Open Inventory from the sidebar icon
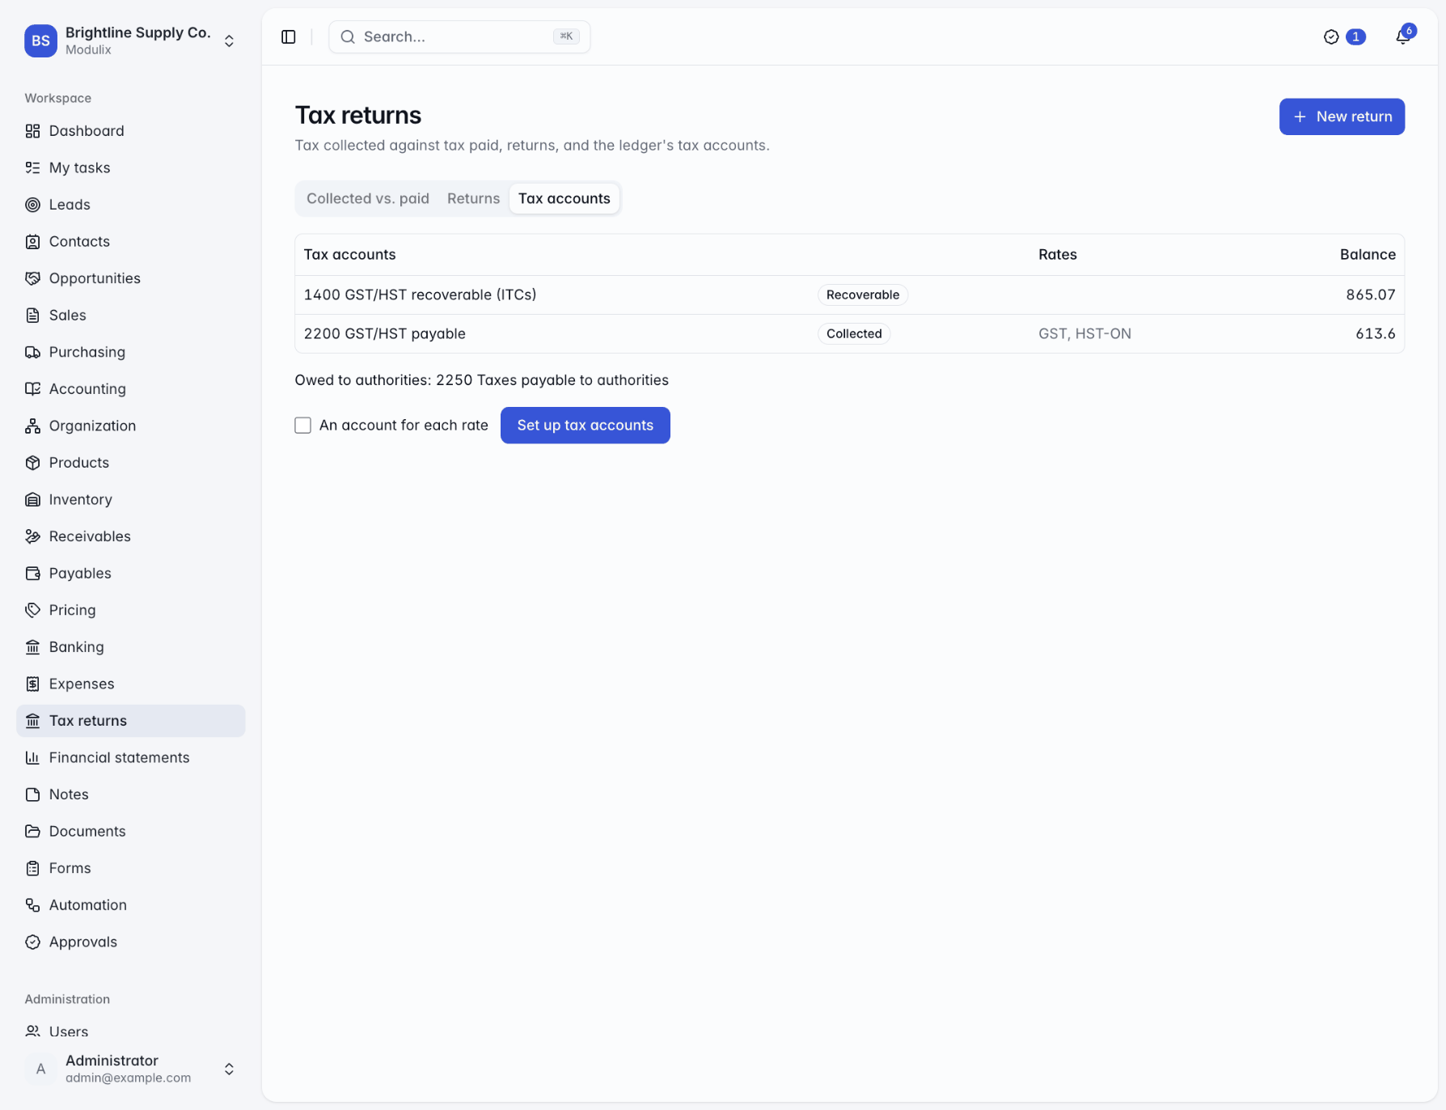Viewport: 1446px width, 1110px height. tap(32, 500)
